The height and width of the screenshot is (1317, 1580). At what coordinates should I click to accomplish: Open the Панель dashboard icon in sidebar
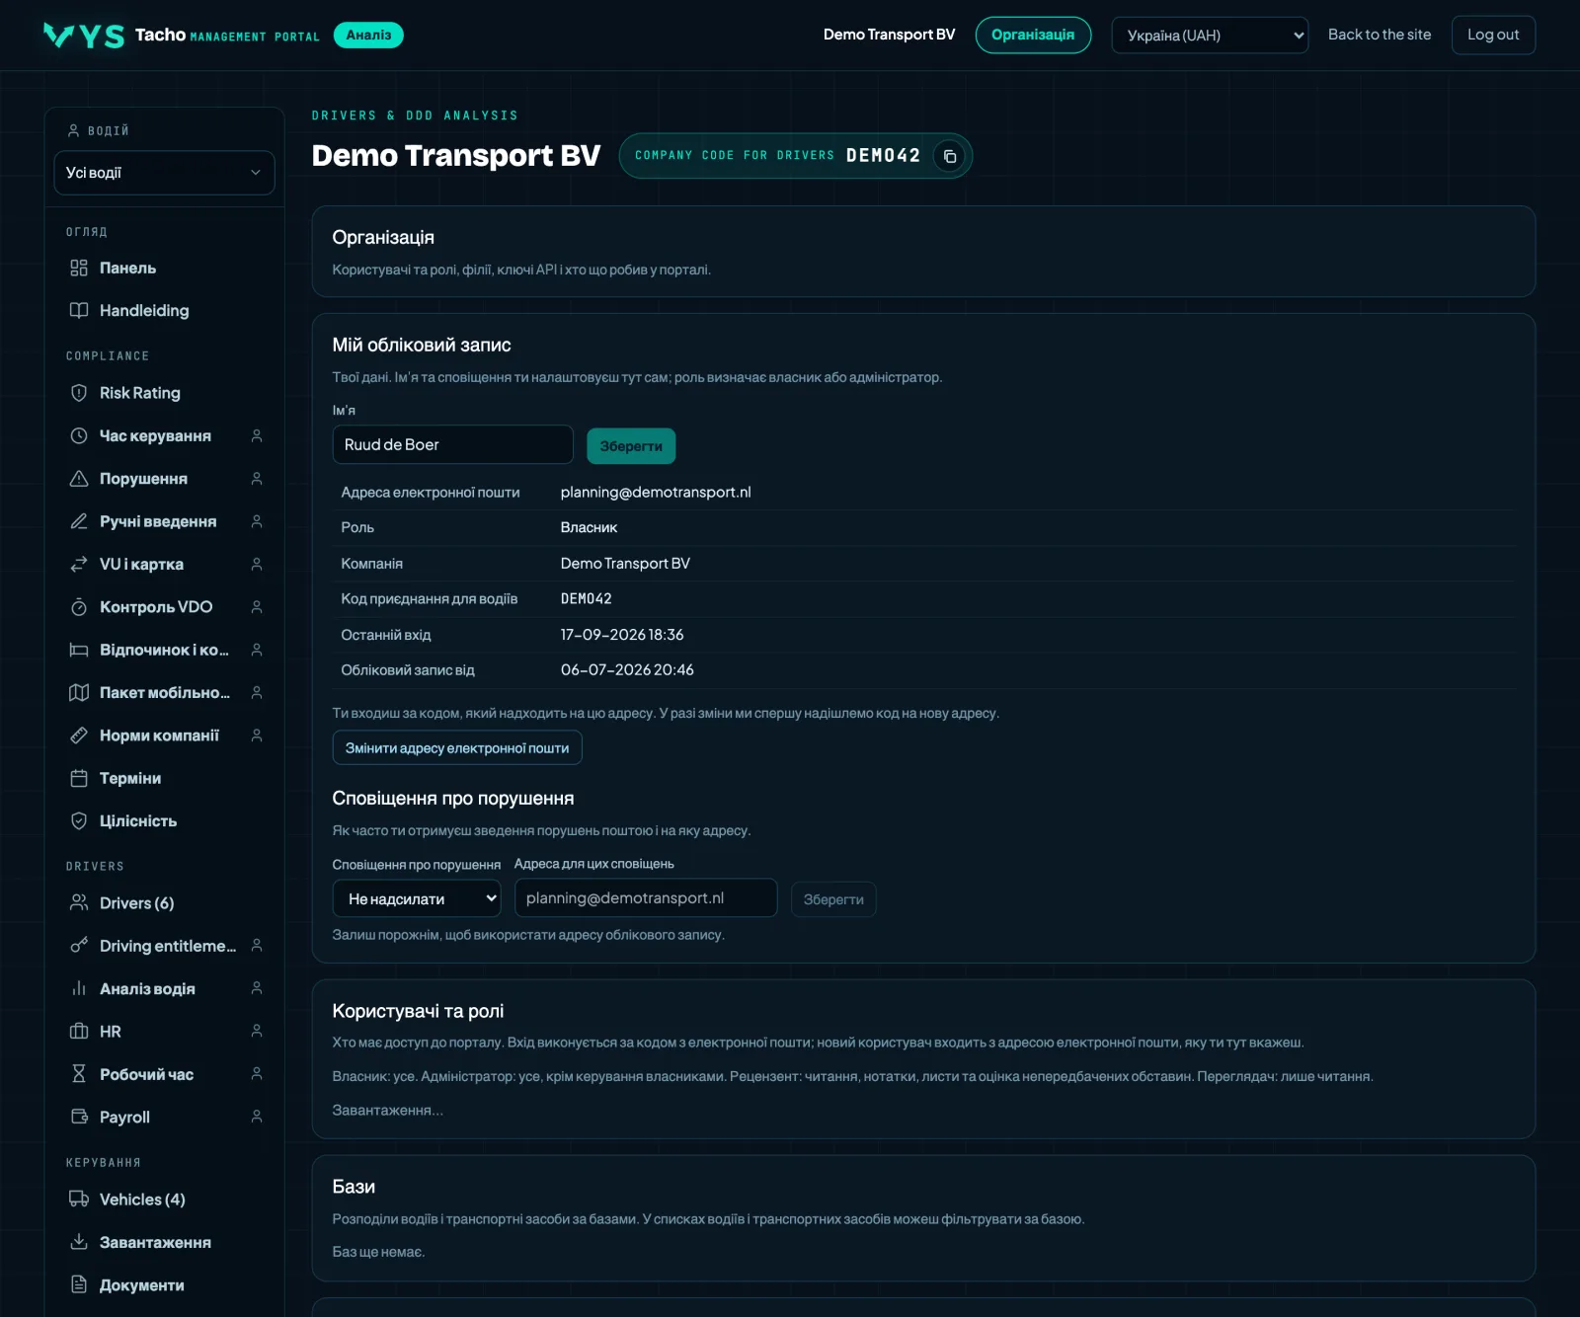(x=79, y=268)
